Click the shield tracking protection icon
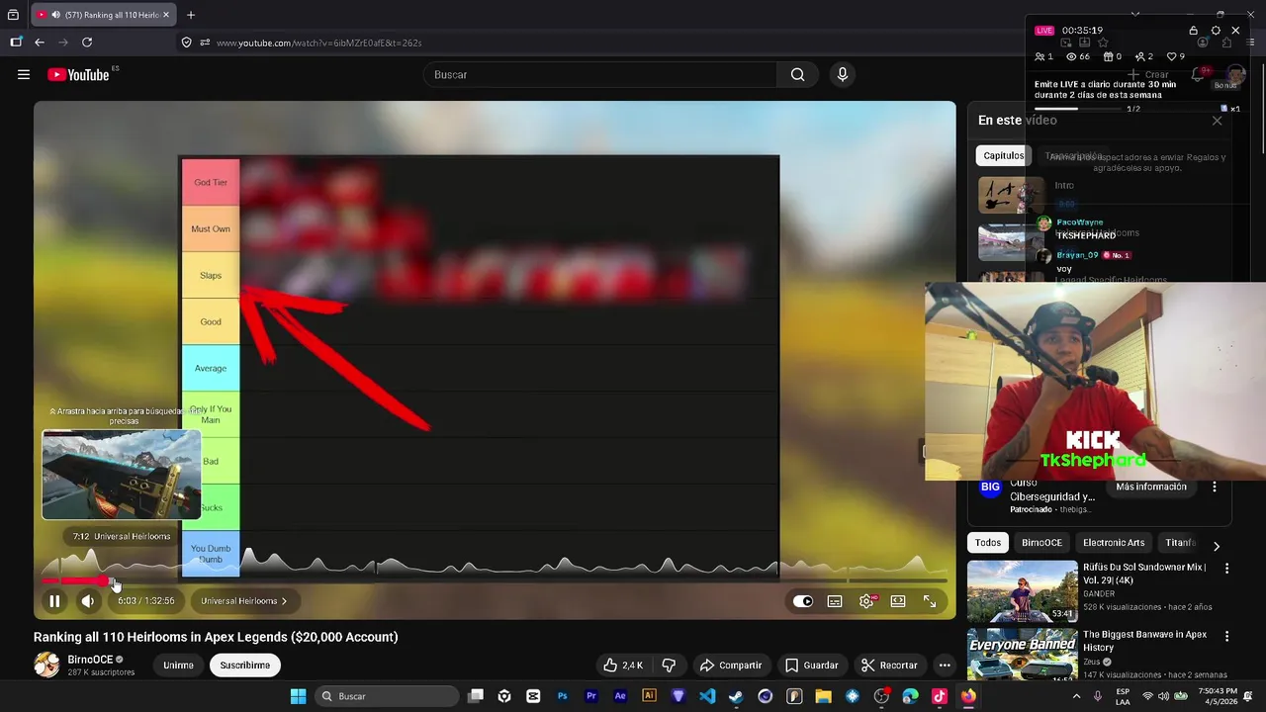Image resolution: width=1266 pixels, height=712 pixels. tap(186, 43)
